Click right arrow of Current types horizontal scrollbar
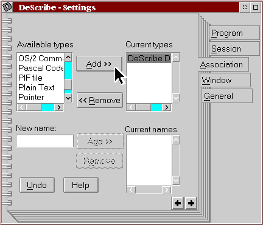Screen dimensions: 263x225 click(167, 107)
